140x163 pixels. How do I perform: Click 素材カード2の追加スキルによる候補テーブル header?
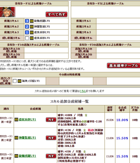tap(106, 45)
